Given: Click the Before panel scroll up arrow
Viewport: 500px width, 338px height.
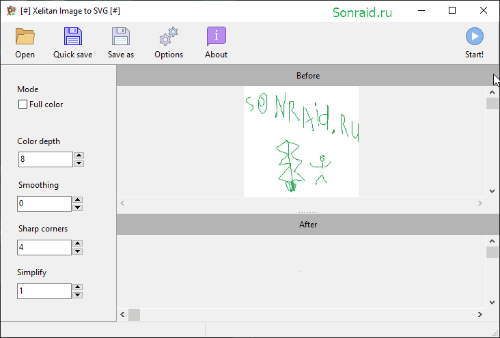Looking at the screenshot, I should (492, 92).
